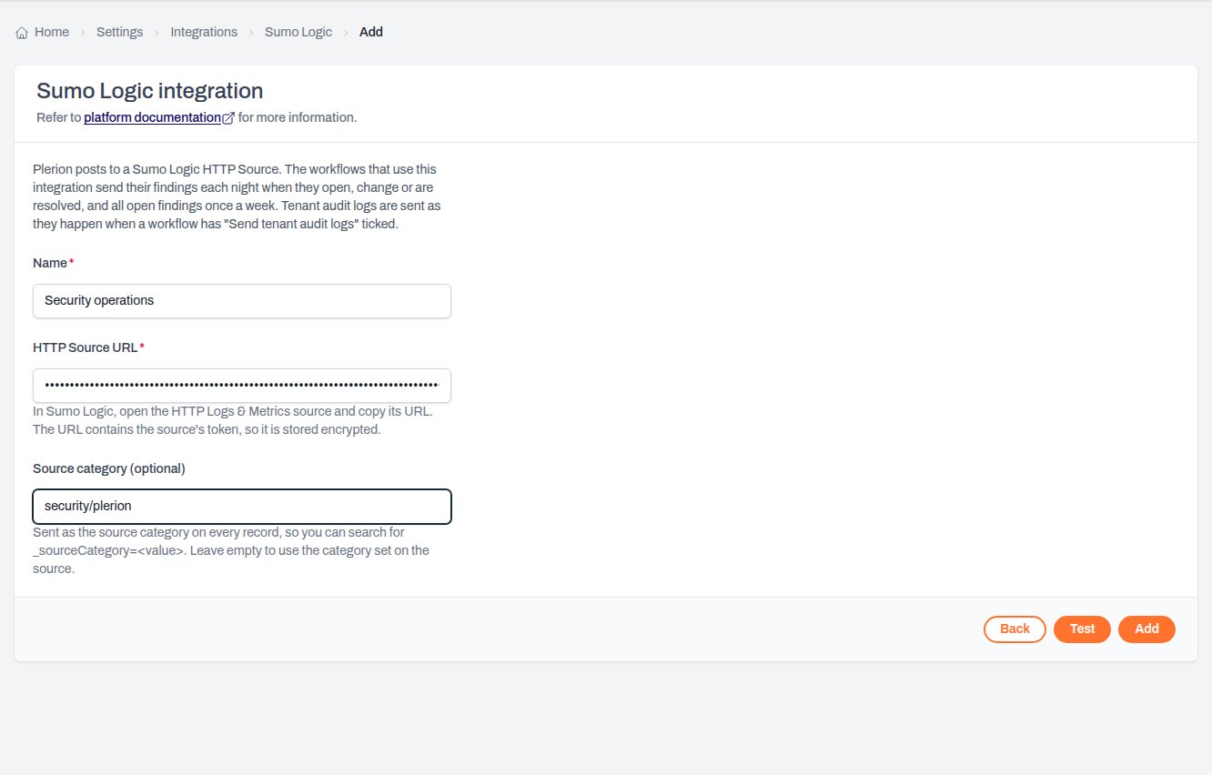Click the Back button
Screen dimensions: 1212x775
click(x=1015, y=629)
